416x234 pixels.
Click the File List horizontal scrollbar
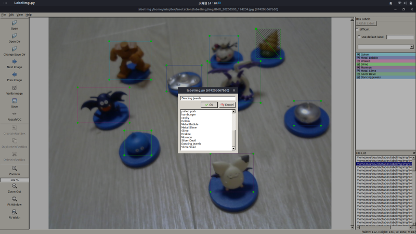384,227
